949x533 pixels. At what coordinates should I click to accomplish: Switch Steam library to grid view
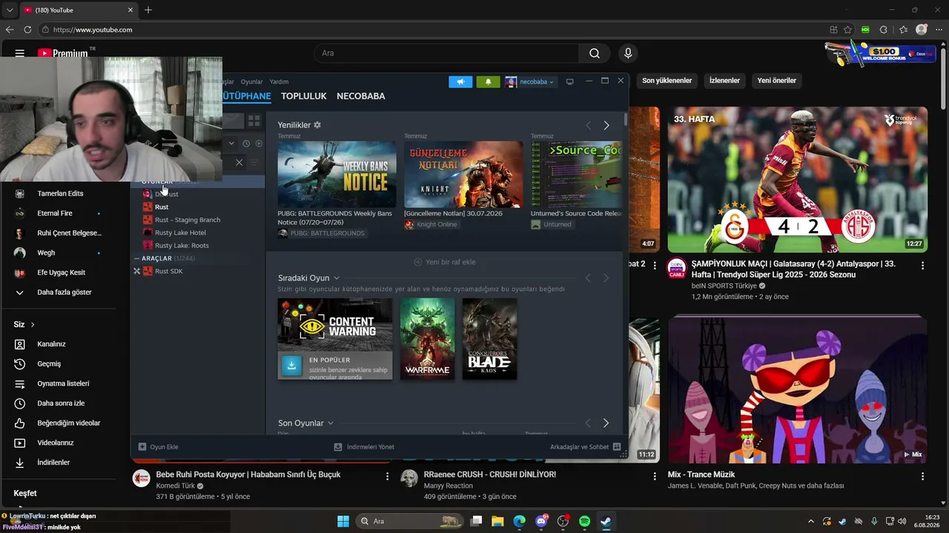254,121
